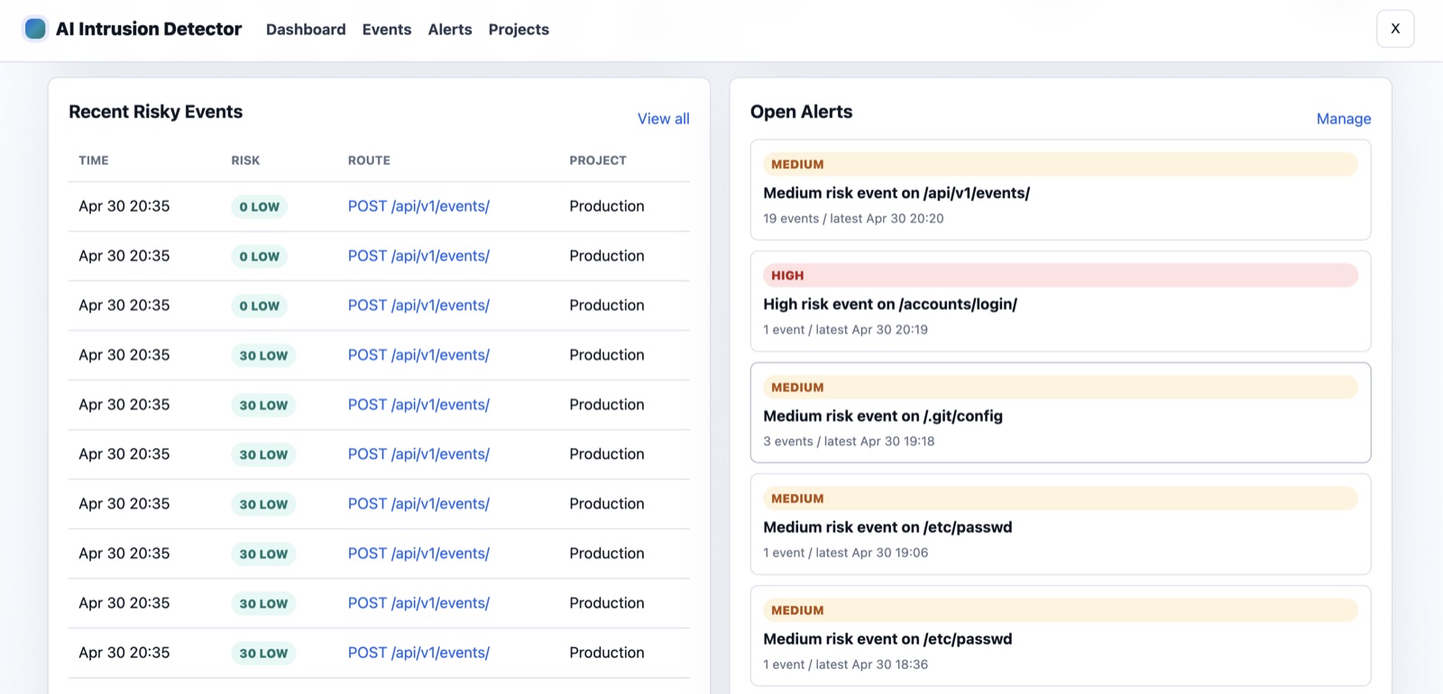The height and width of the screenshot is (694, 1443).
Task: Open the last row's POST /api/v1/events/ link
Action: (x=418, y=653)
